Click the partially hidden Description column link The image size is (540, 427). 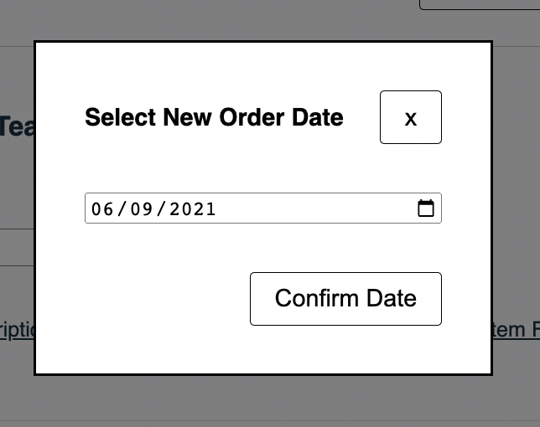17,330
